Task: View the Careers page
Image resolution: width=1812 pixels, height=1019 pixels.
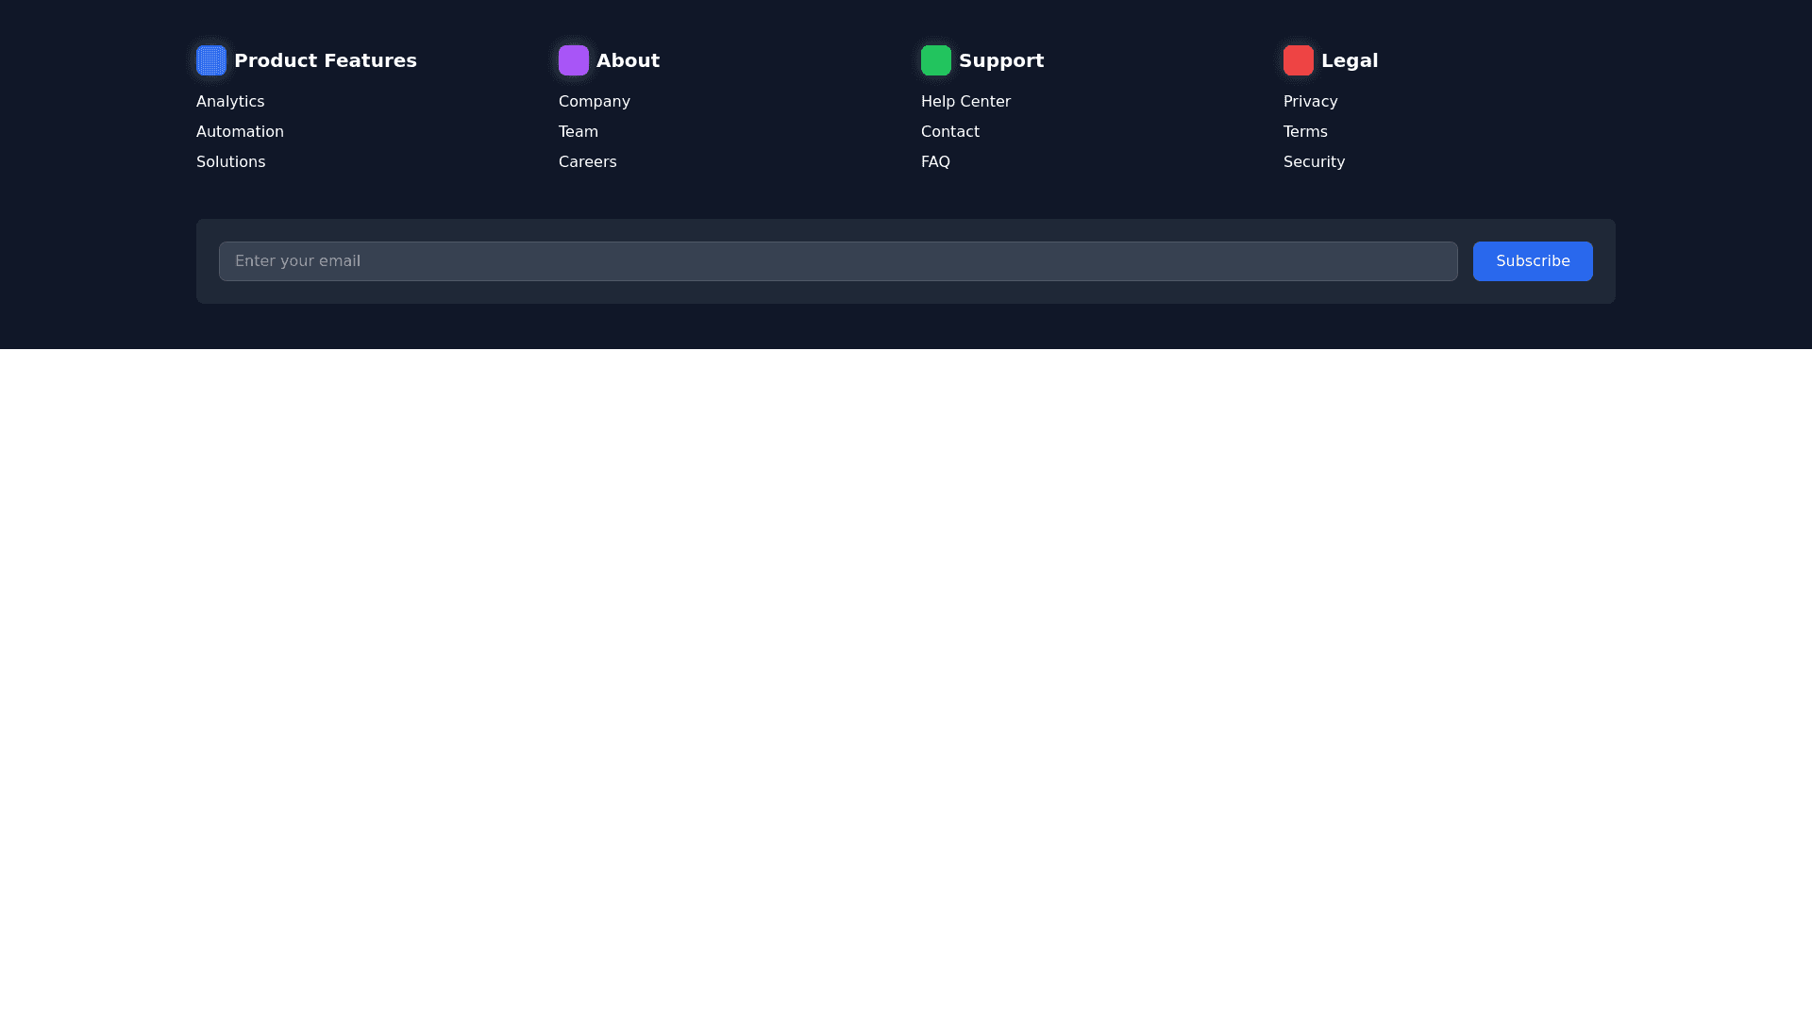Action: click(588, 162)
